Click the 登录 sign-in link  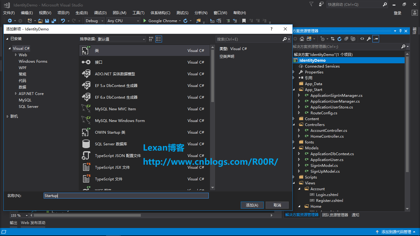[398, 13]
